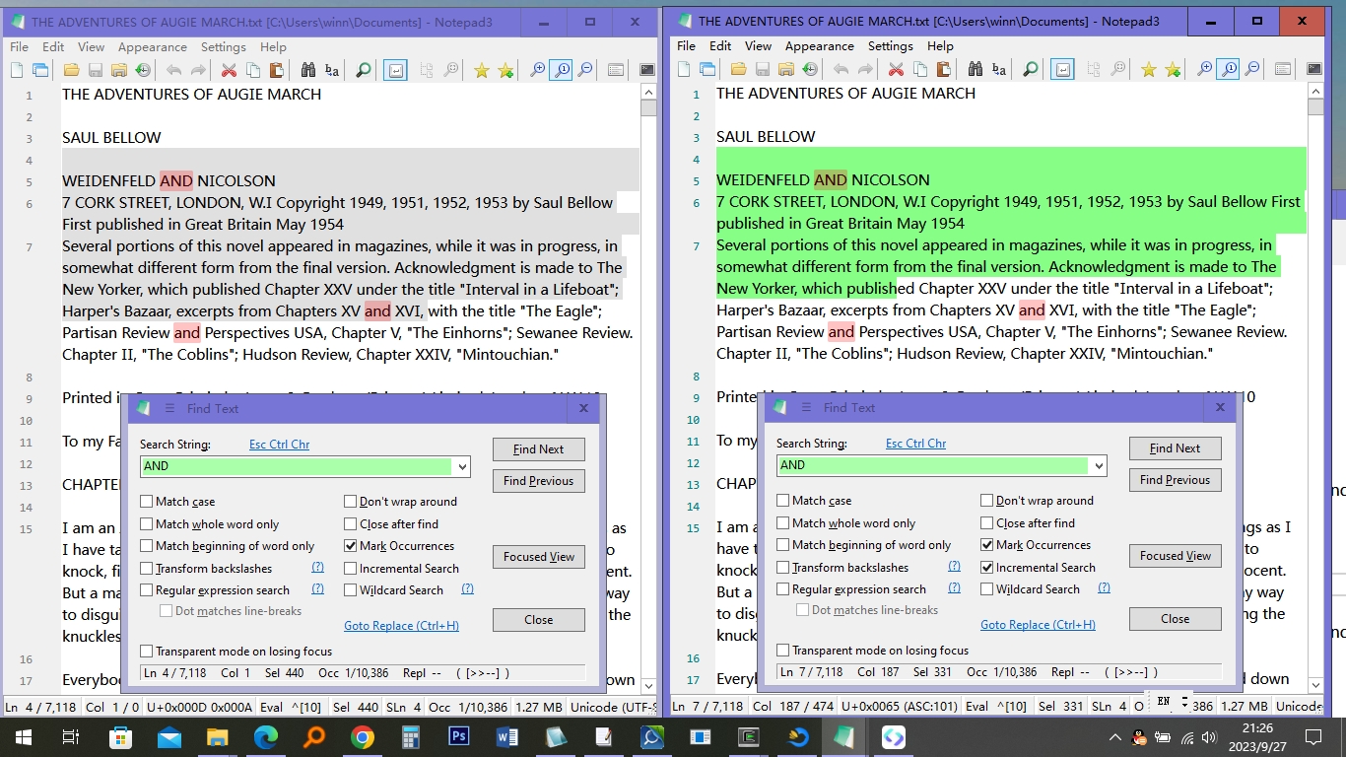The height and width of the screenshot is (757, 1346).
Task: Open Favorites via the star icon
Action: (482, 69)
